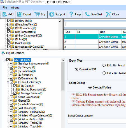Collapse the NSF File Menu tree node

pyautogui.click(x=5, y=60)
